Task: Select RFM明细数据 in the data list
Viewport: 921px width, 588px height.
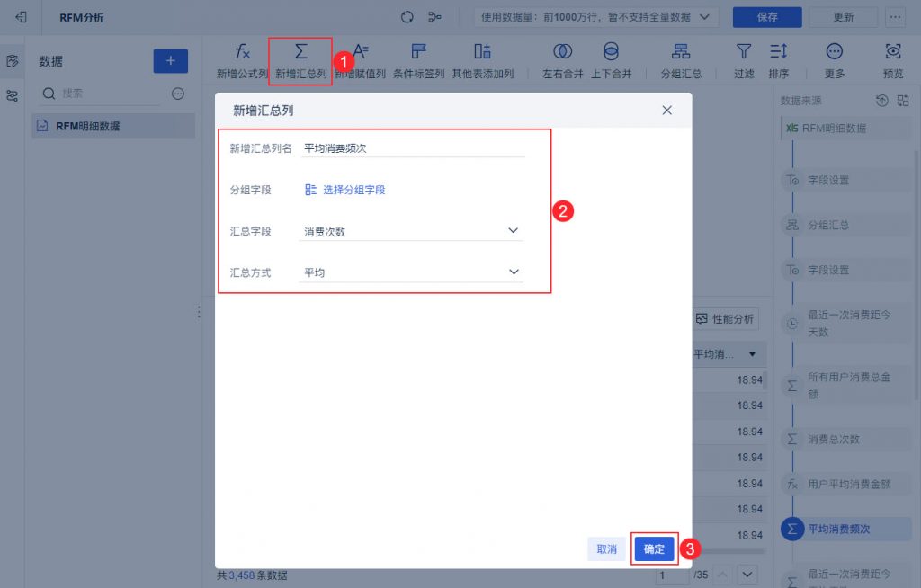Action: pyautogui.click(x=112, y=126)
